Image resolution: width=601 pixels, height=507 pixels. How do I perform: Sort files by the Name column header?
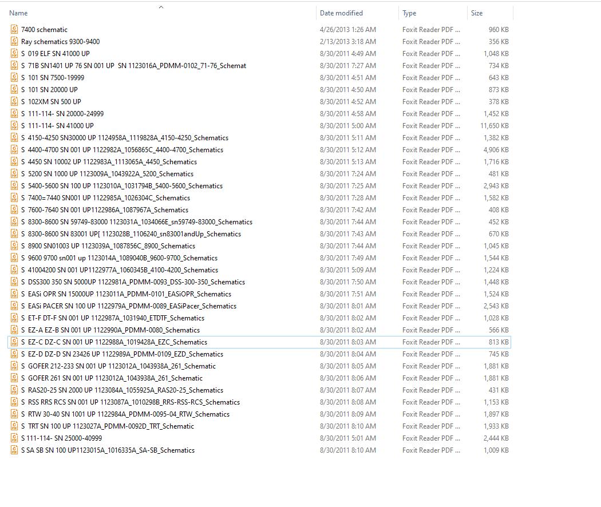click(18, 13)
